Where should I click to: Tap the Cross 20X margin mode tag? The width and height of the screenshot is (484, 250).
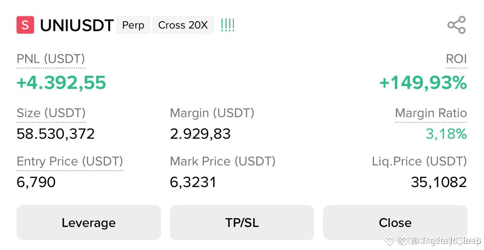[183, 25]
